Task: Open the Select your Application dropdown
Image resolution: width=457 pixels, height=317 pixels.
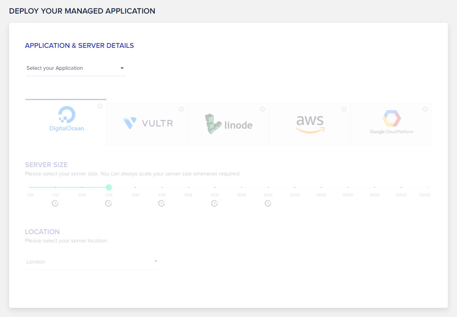Action: pyautogui.click(x=76, y=68)
